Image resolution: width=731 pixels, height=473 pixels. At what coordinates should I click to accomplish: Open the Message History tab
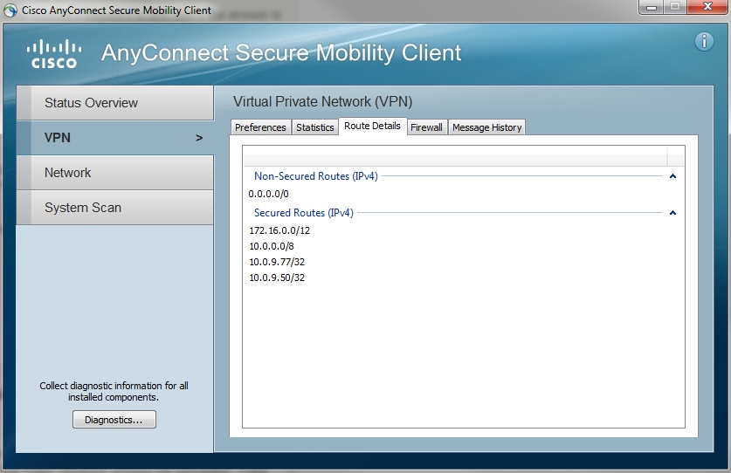pyautogui.click(x=486, y=127)
